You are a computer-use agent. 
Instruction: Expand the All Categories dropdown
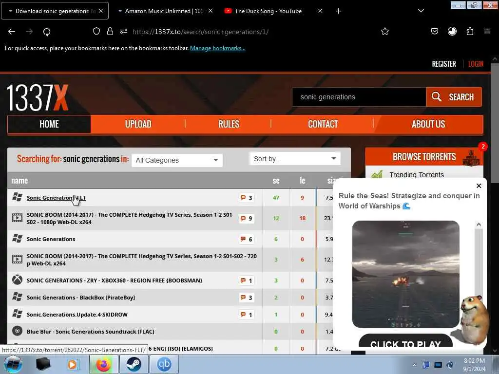177,160
